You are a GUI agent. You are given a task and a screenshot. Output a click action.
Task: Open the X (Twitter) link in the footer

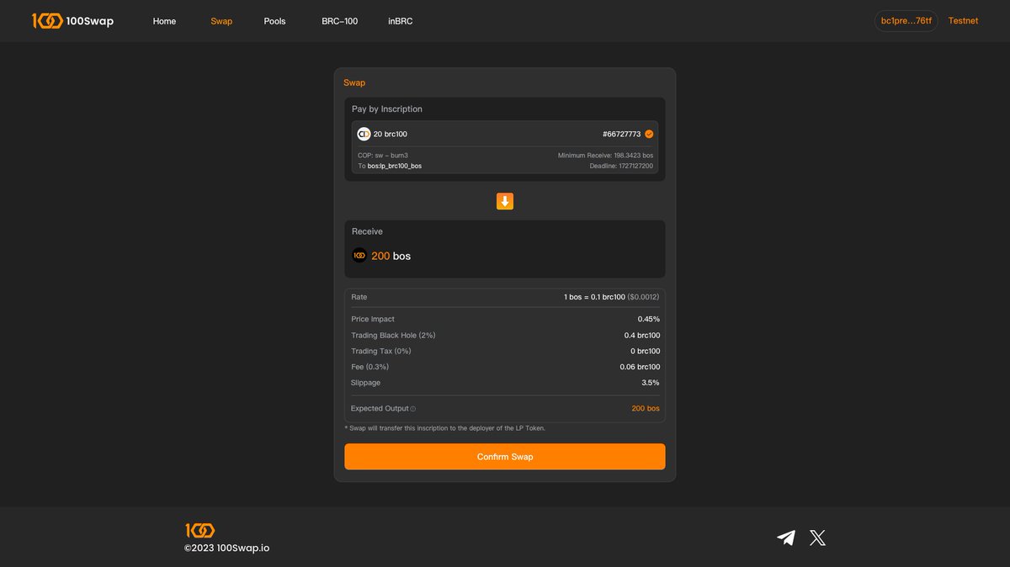[x=817, y=538]
